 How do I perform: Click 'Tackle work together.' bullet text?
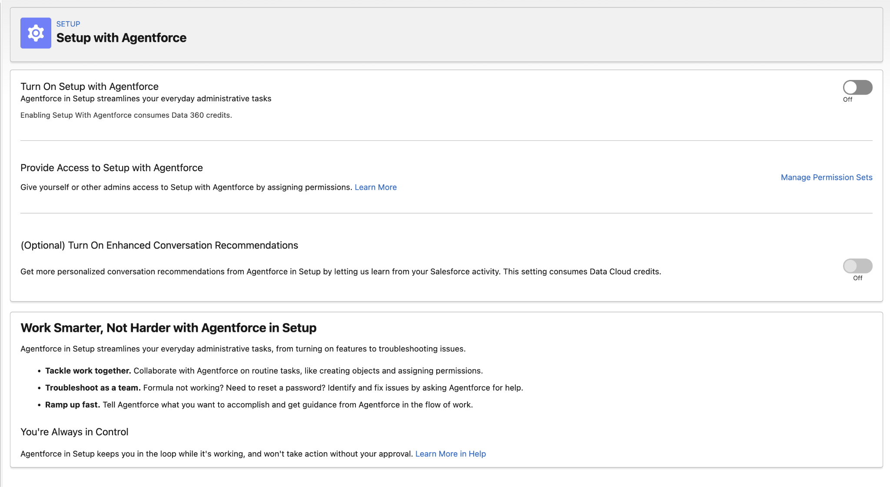(x=88, y=371)
